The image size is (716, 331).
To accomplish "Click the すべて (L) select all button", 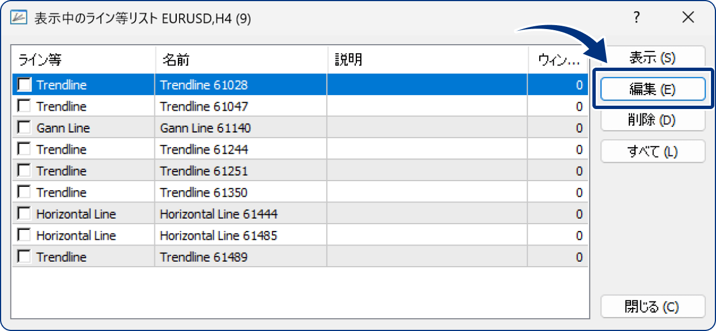I will 653,152.
